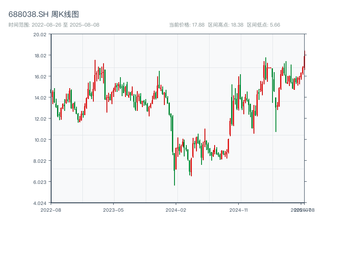Viewport: 338px width, 253px height.
Task: Click the 688038.SH 周K线图 chart title
Action: 43,14
